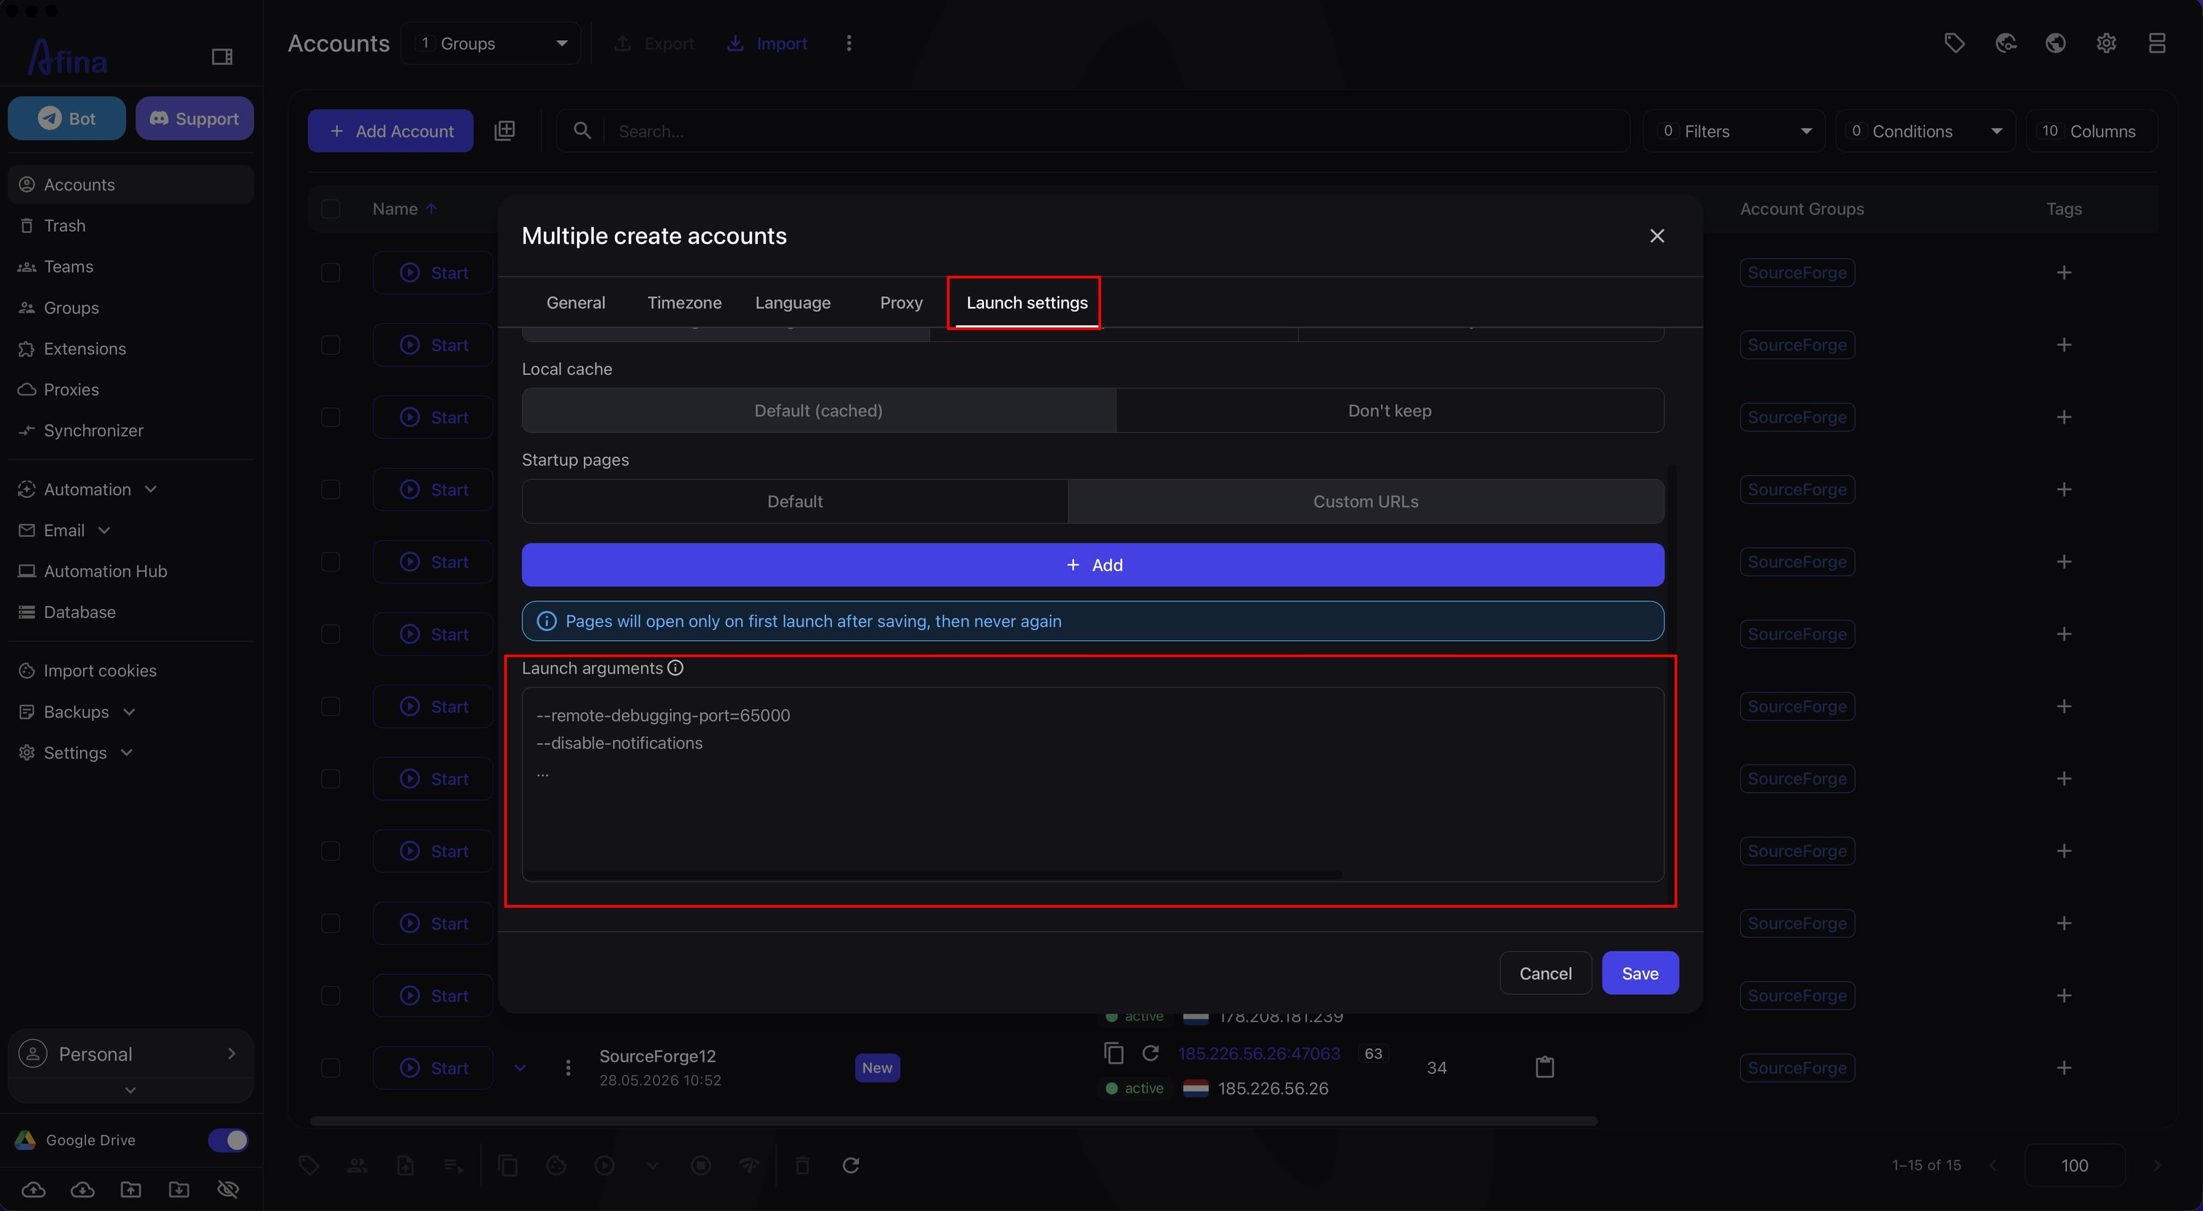2203x1211 pixels.
Task: Click the Import button in header
Action: click(x=767, y=44)
